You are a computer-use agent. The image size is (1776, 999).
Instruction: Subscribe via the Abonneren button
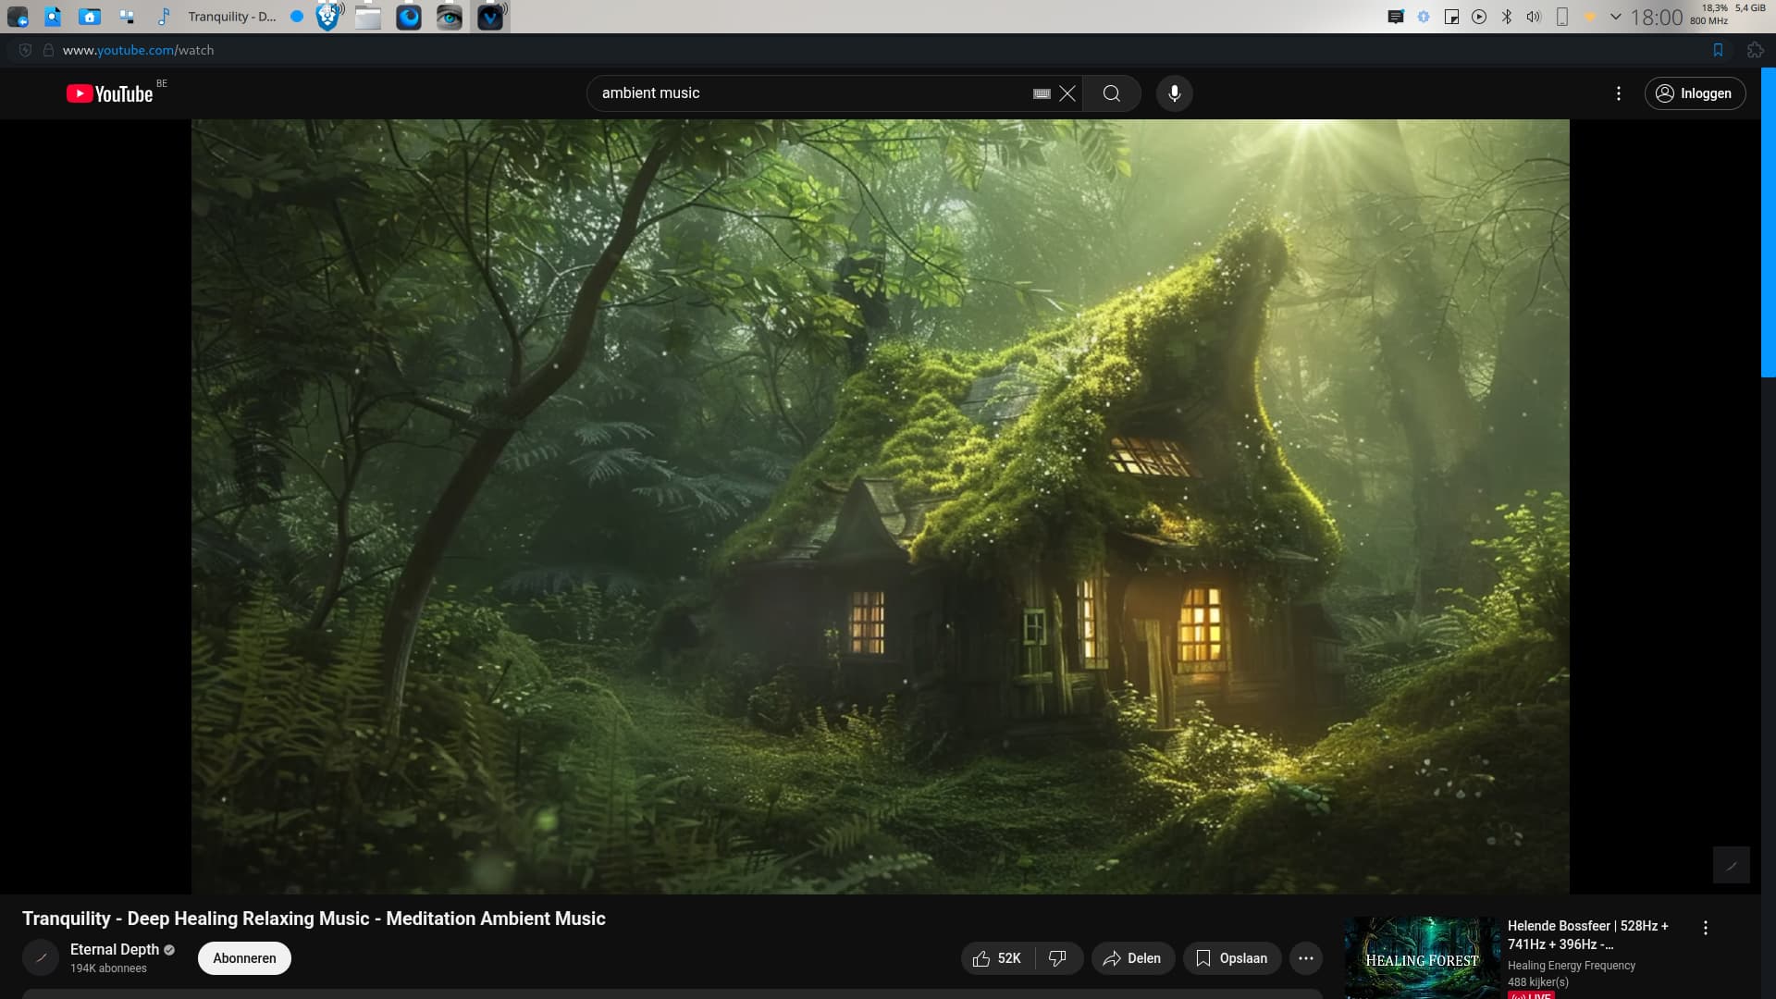pyautogui.click(x=244, y=958)
